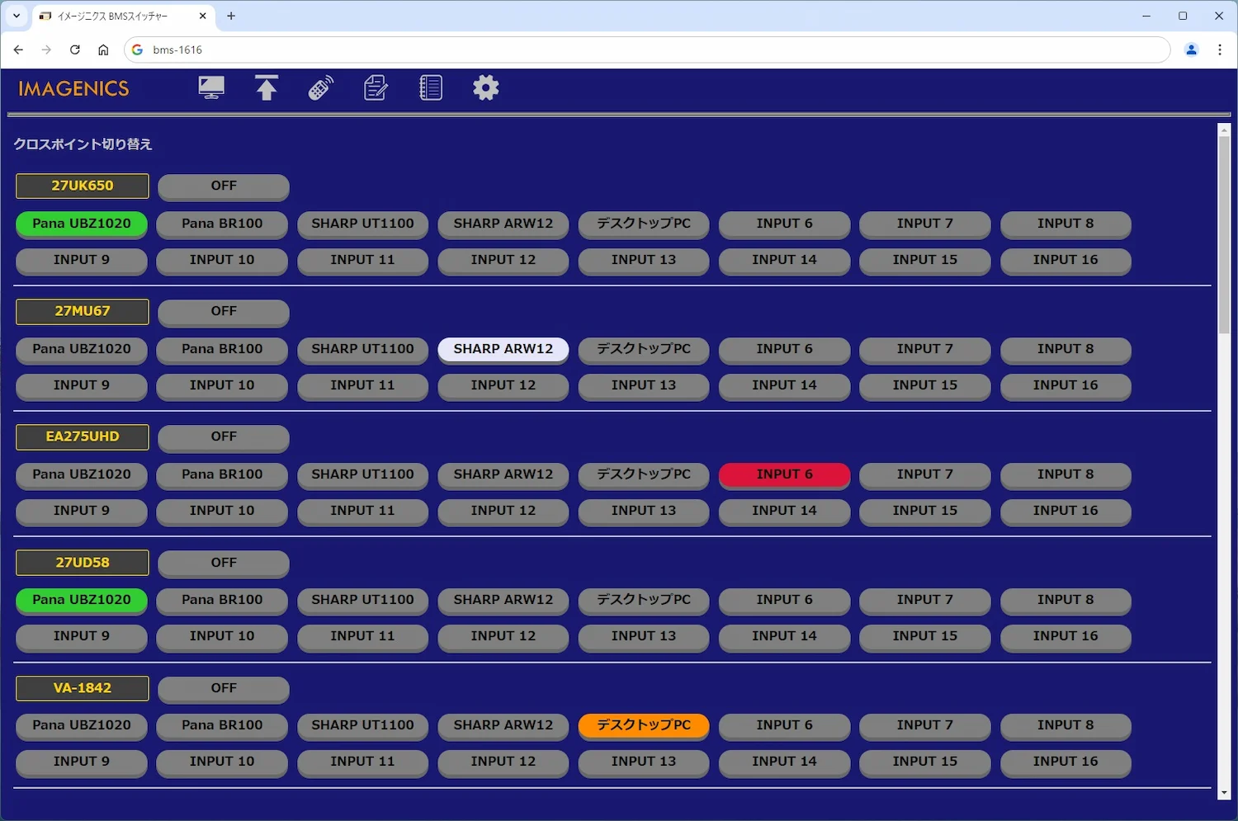Open the remote control icon page
This screenshot has width=1238, height=821.
321,87
